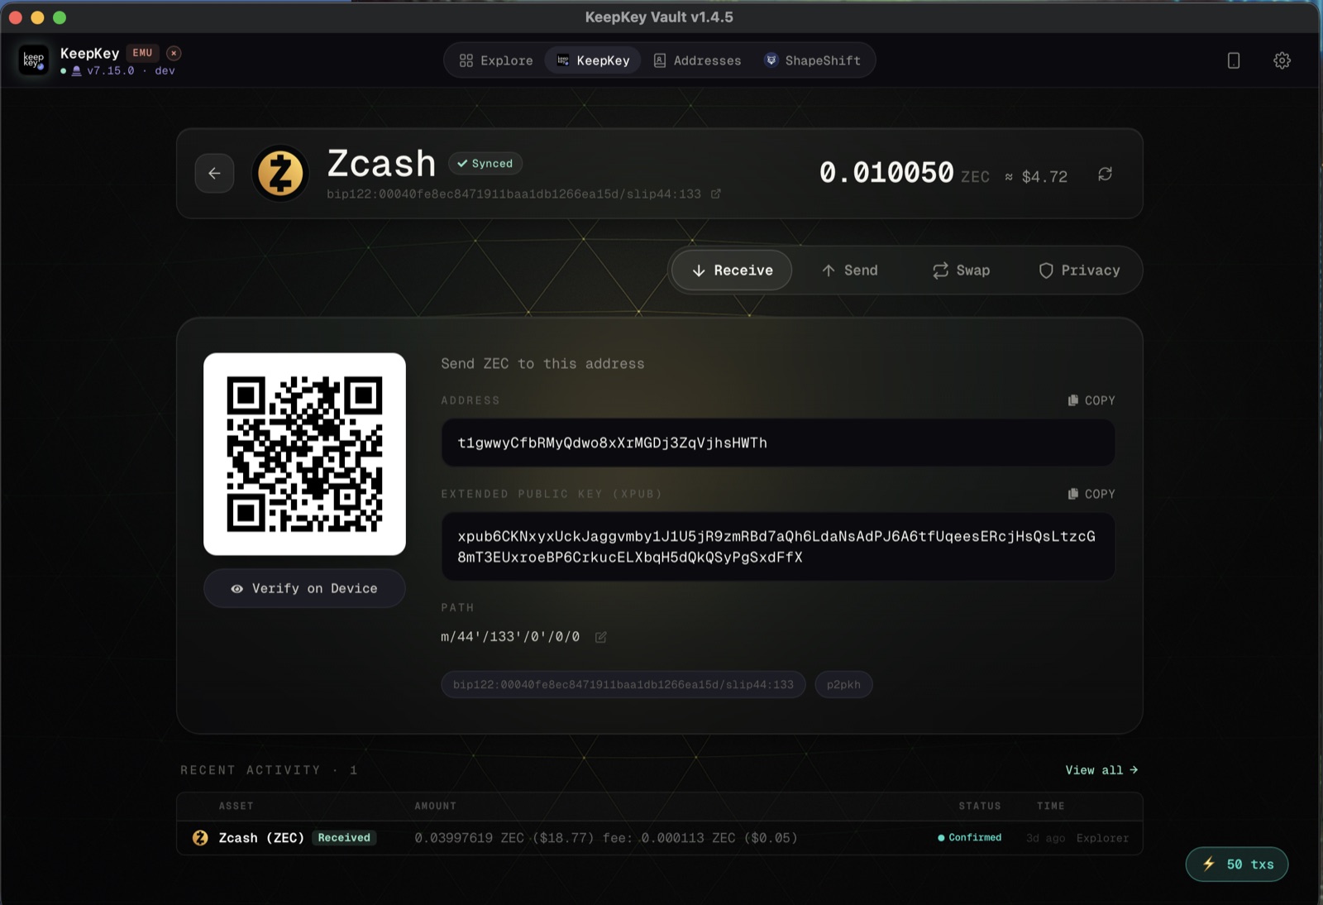Click the 0.03997619 ZEC amount
The image size is (1323, 905).
470,838
